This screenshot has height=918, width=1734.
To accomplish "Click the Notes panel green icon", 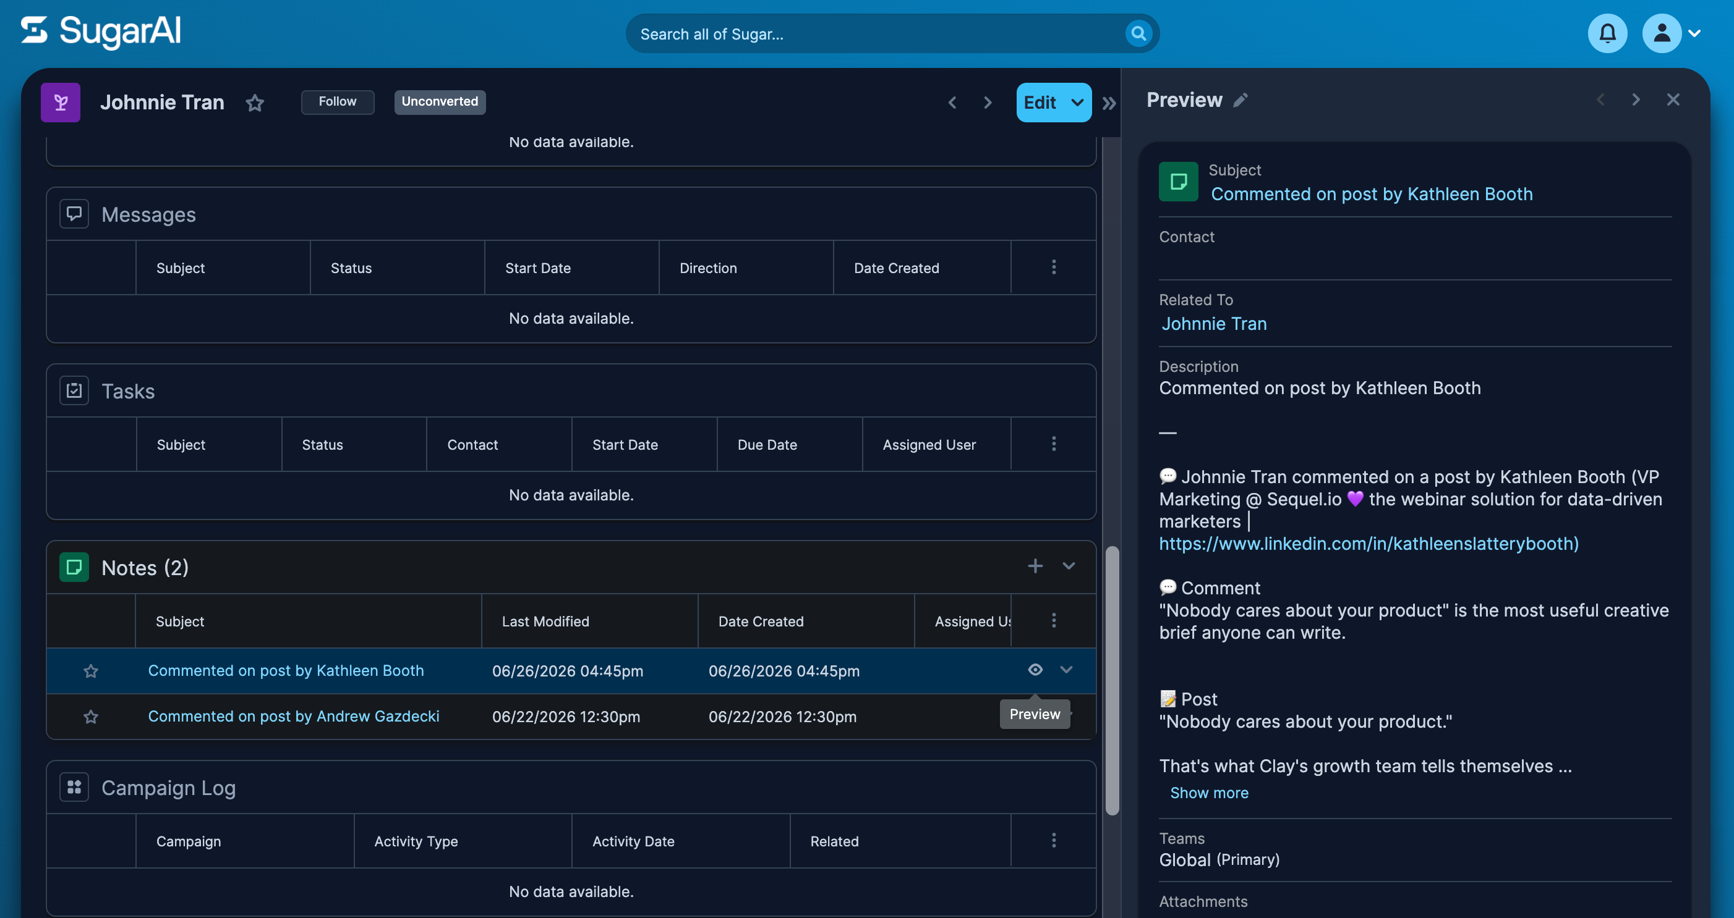I will (x=74, y=567).
